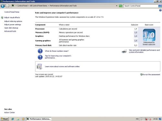Open Internet Explorer from the taskbar
This screenshot has height=121, width=162.
(x=13, y=119)
